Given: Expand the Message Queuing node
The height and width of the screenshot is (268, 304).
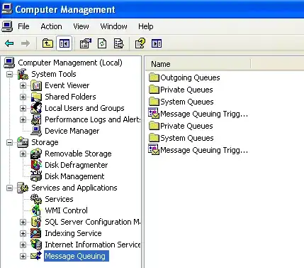Looking at the screenshot, I should point(23,256).
